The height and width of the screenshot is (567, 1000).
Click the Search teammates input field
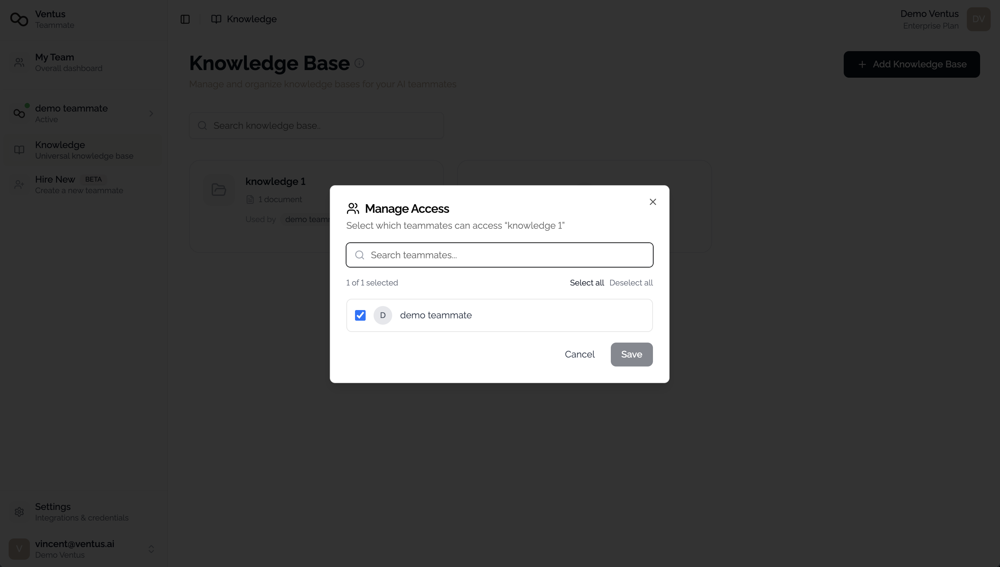click(499, 255)
